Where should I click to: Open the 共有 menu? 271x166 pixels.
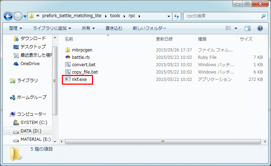pos(88,28)
